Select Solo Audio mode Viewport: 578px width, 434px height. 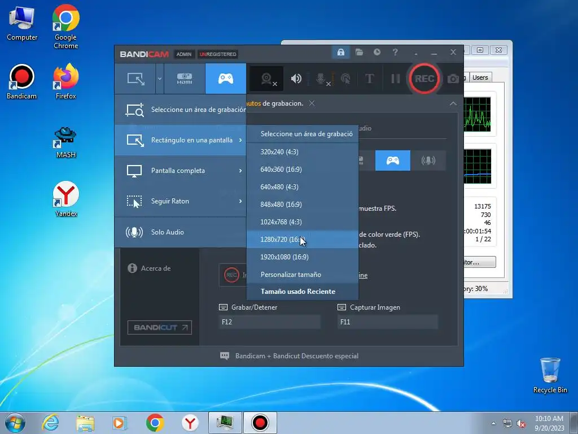pos(180,232)
